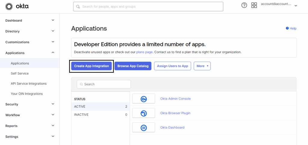The image size is (308, 145).
Task: Open the Okta Dashboard link
Action: [172, 128]
